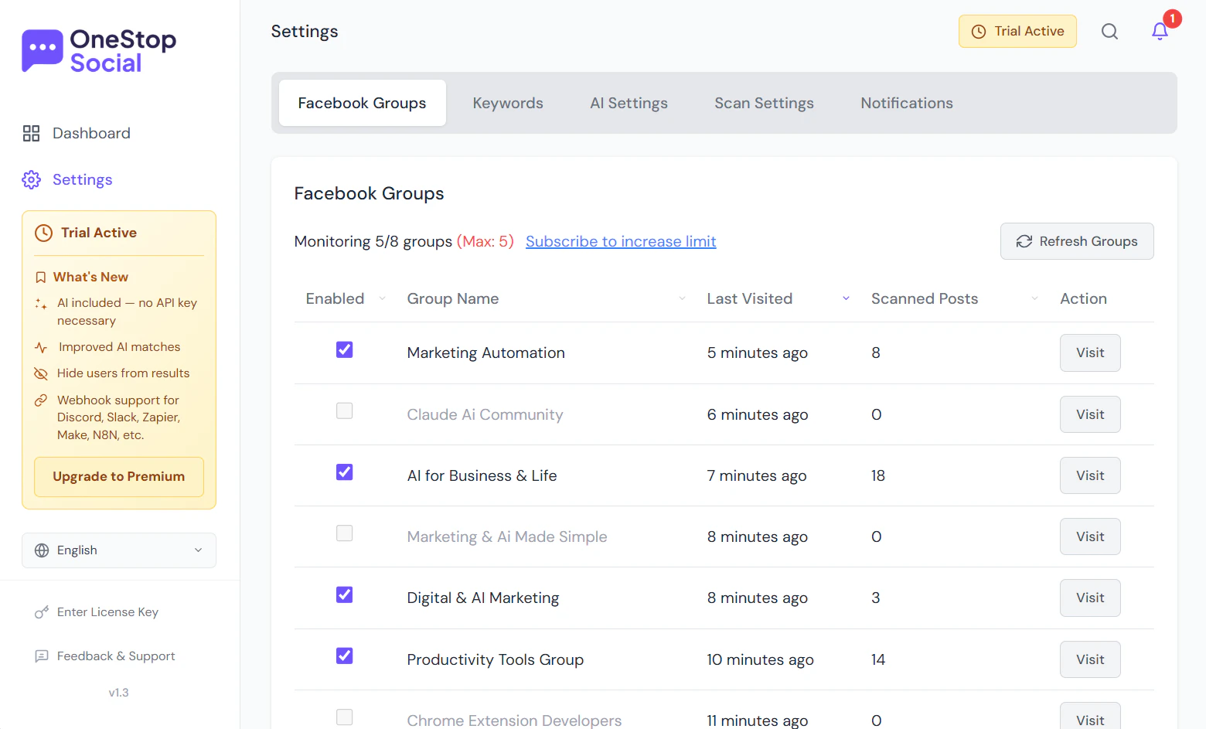Click the OneStop Social logo
Image resolution: width=1206 pixels, height=729 pixels.
(99, 51)
